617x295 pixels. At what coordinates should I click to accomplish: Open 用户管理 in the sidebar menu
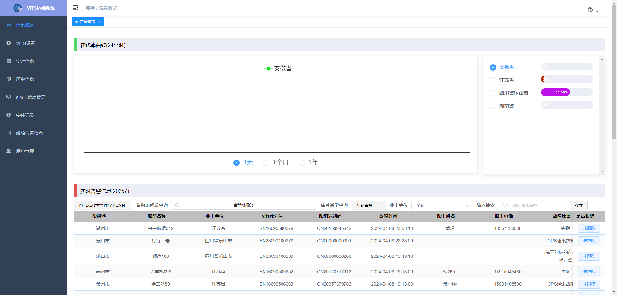34,151
